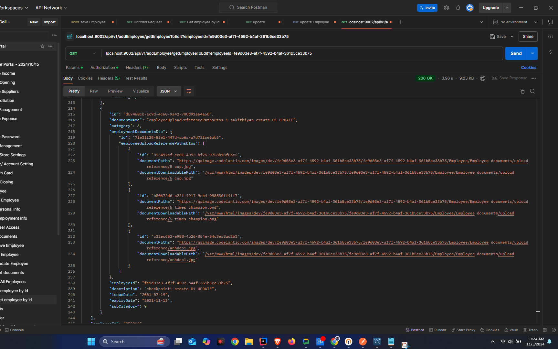Image resolution: width=558 pixels, height=349 pixels.
Task: Open the Windows taskbar Search box
Action: click(134, 342)
